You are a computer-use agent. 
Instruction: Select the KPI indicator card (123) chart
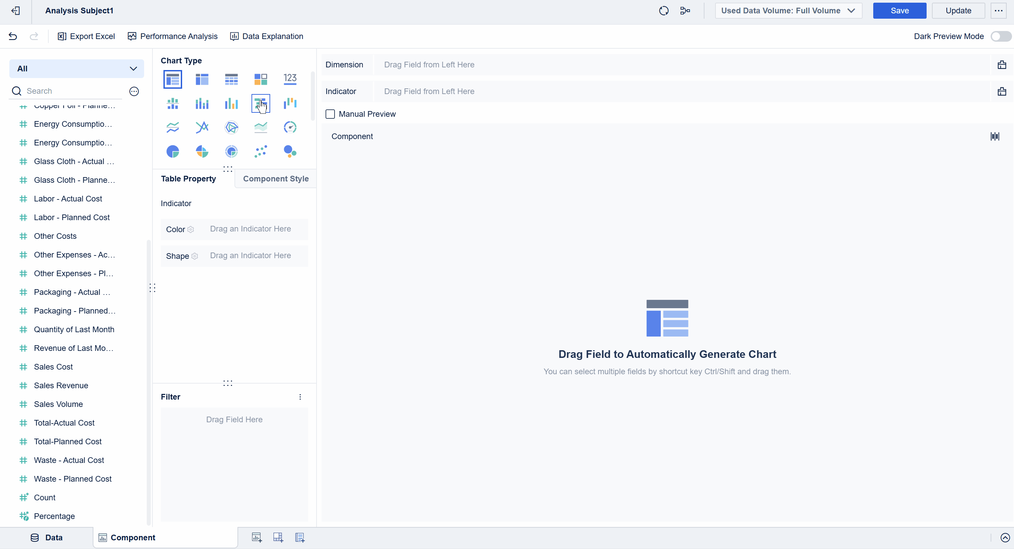click(x=290, y=79)
